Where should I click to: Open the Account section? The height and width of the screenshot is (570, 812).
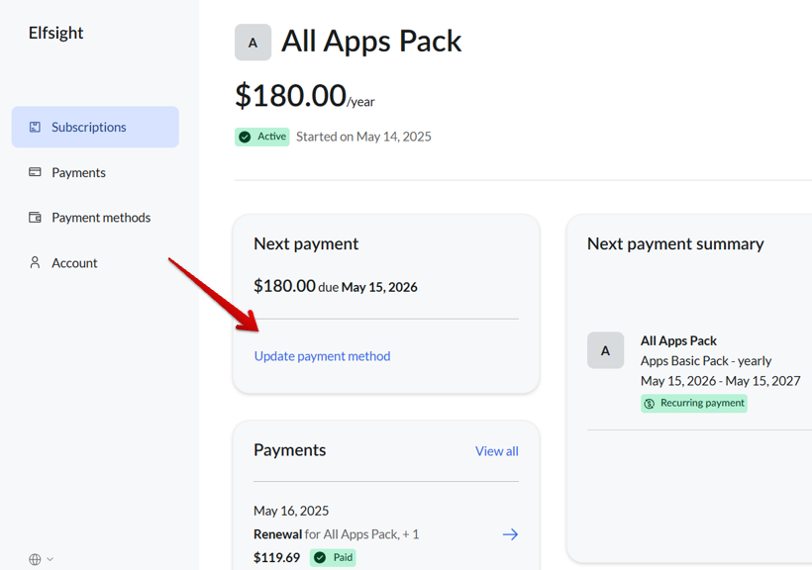[74, 263]
